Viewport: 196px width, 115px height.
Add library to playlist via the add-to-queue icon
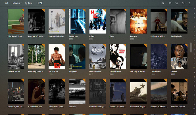pos(176,3)
